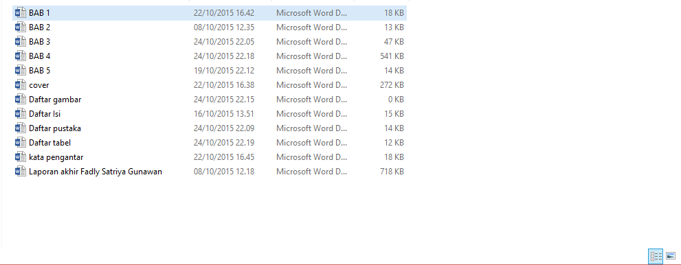Select the file named BAB 1
Image resolution: width=681 pixels, height=265 pixels.
click(40, 13)
